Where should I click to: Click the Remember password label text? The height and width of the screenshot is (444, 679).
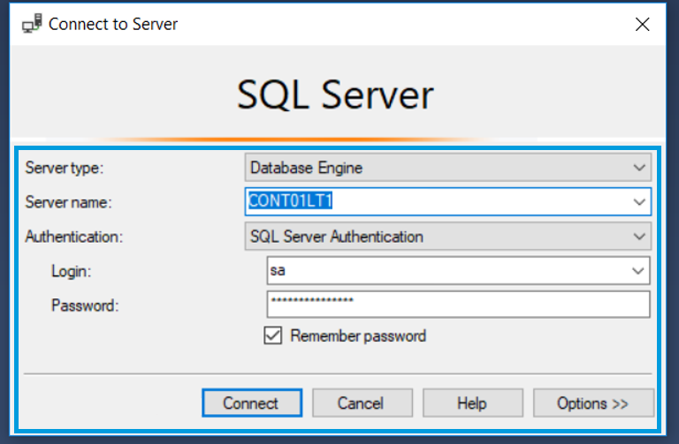click(357, 335)
